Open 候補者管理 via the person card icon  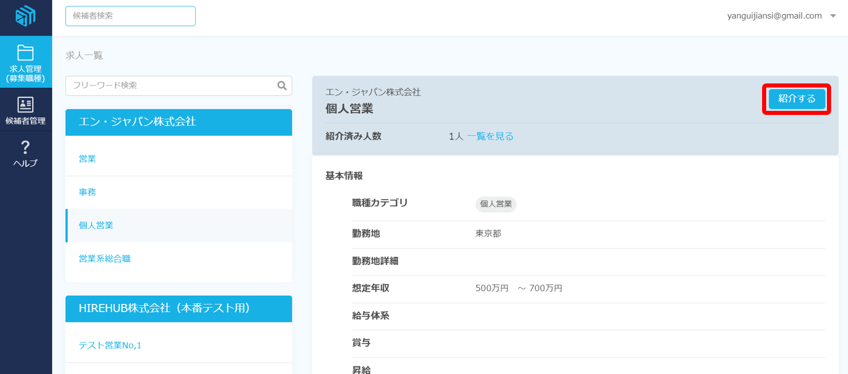tap(26, 105)
